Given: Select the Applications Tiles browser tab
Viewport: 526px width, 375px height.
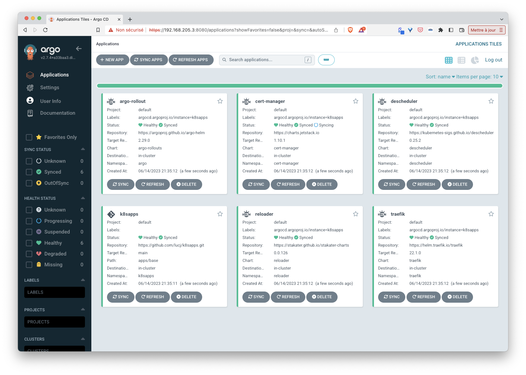Looking at the screenshot, I should click(x=85, y=19).
